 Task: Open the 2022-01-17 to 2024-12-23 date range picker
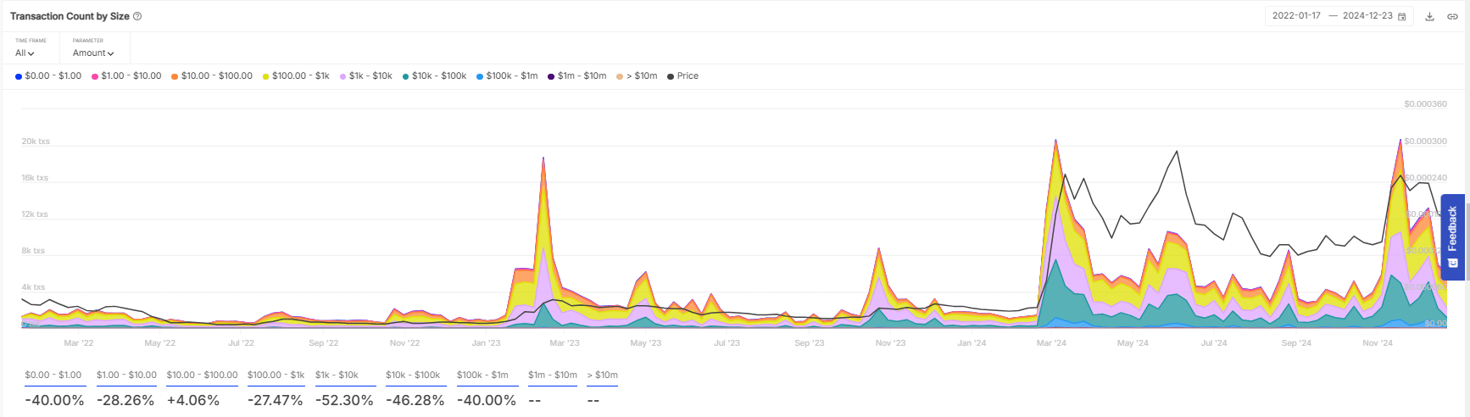(1333, 16)
